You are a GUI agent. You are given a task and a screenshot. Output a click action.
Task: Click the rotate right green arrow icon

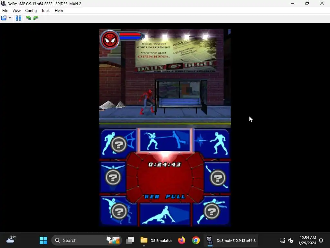click(35, 18)
